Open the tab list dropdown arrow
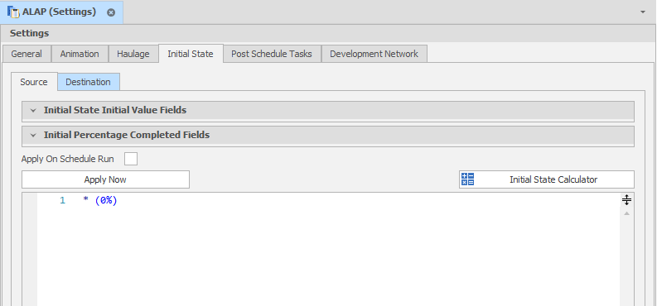The height and width of the screenshot is (306, 657). [x=643, y=12]
